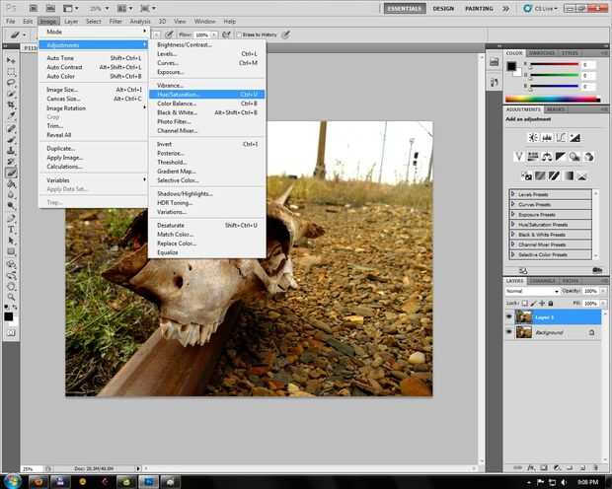Enable Erase to History checkbox
The height and width of the screenshot is (489, 612).
tap(239, 35)
